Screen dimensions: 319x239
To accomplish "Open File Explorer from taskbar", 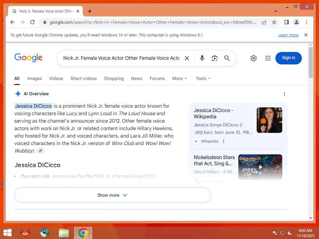I will pos(64,233).
